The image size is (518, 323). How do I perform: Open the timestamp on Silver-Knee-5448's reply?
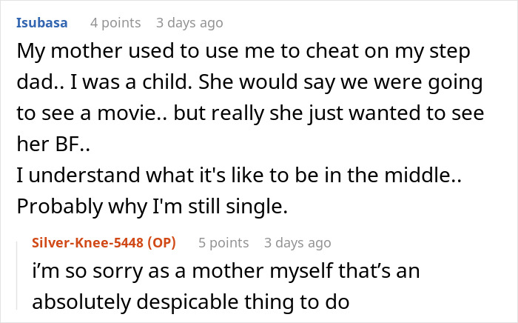(297, 242)
